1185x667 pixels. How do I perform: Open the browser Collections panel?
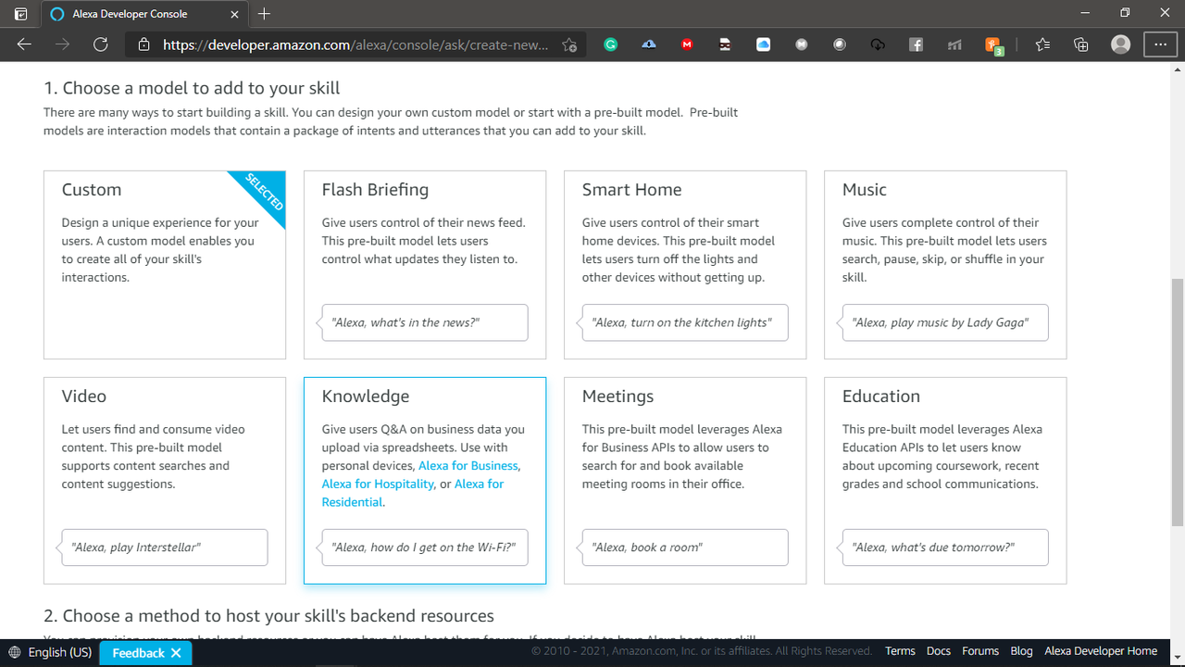(1080, 44)
